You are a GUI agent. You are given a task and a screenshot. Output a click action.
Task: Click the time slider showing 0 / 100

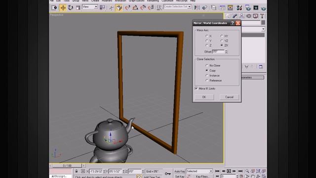pos(67,166)
